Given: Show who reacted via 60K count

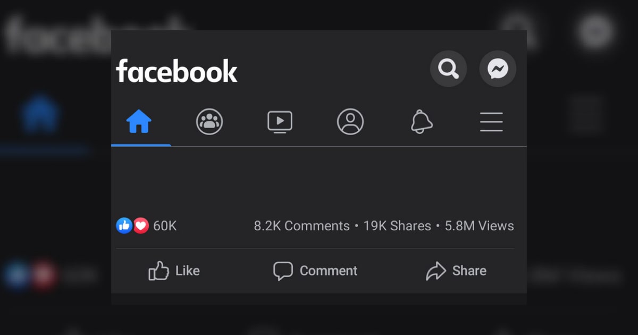Looking at the screenshot, I should [x=165, y=226].
